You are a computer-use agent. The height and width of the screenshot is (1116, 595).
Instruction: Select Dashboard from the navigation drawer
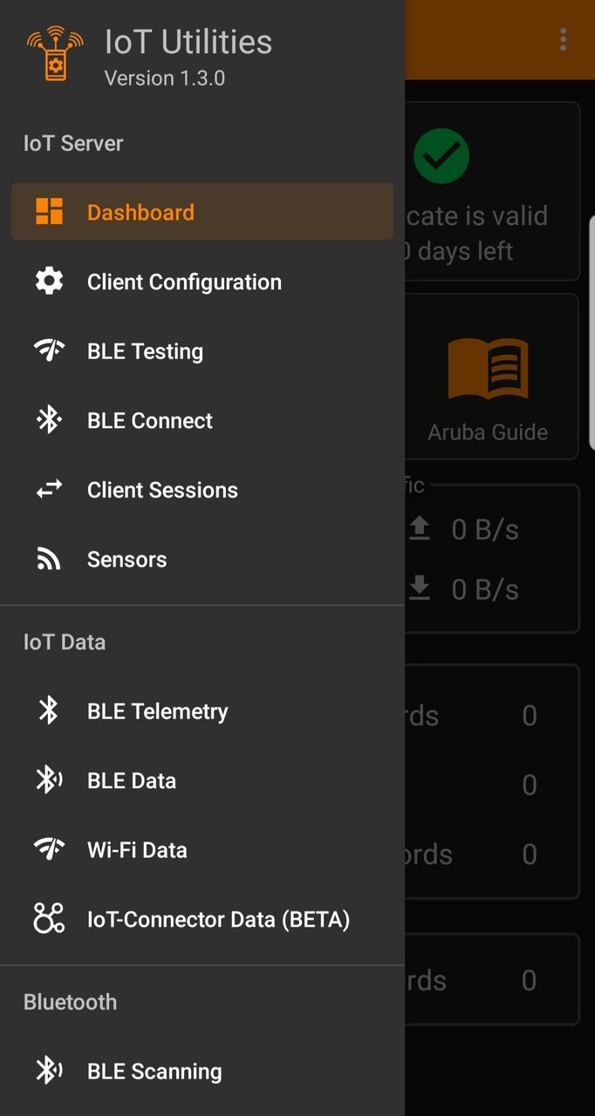click(202, 211)
